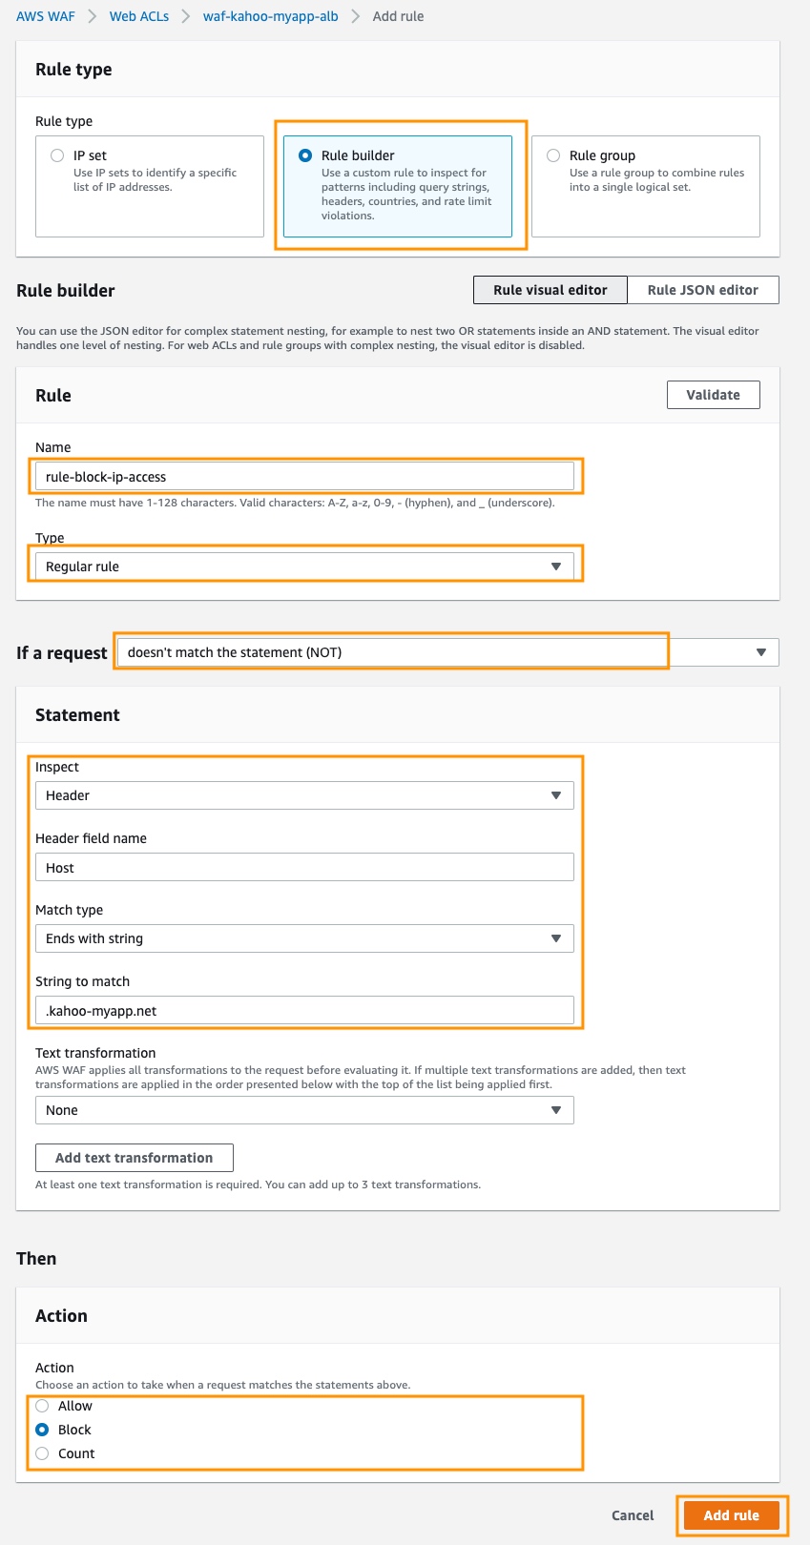Click the rule Name input field
The width and height of the screenshot is (810, 1545).
[x=304, y=477]
